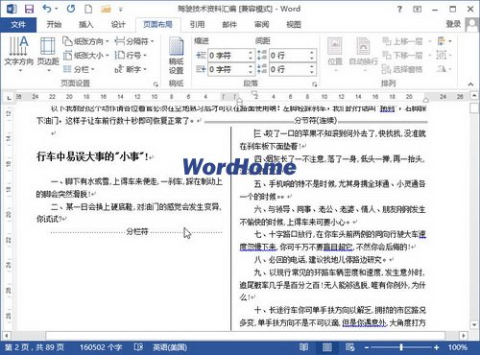Click the zoom slider handle
The image size is (480, 355).
[401, 347]
